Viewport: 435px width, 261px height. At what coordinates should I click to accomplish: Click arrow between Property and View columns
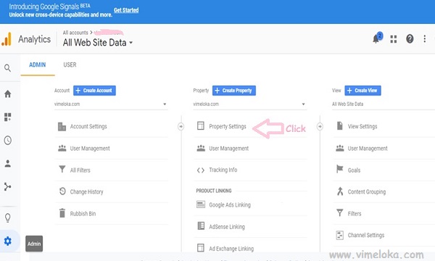(320, 126)
